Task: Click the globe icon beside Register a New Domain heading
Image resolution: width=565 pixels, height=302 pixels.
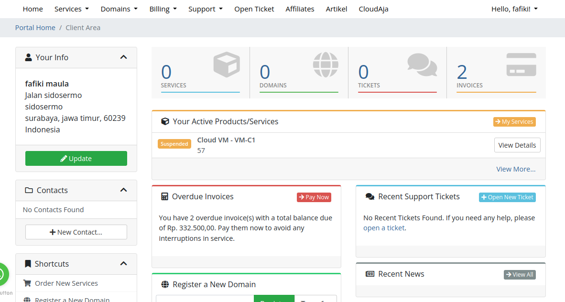Action: point(165,284)
